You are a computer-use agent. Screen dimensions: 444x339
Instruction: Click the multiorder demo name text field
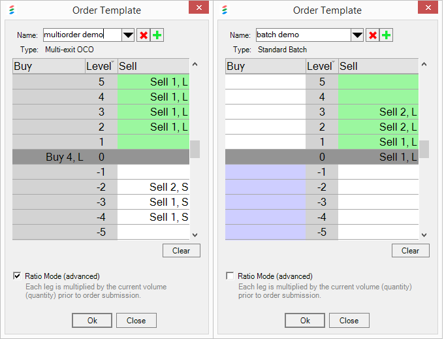(82, 35)
